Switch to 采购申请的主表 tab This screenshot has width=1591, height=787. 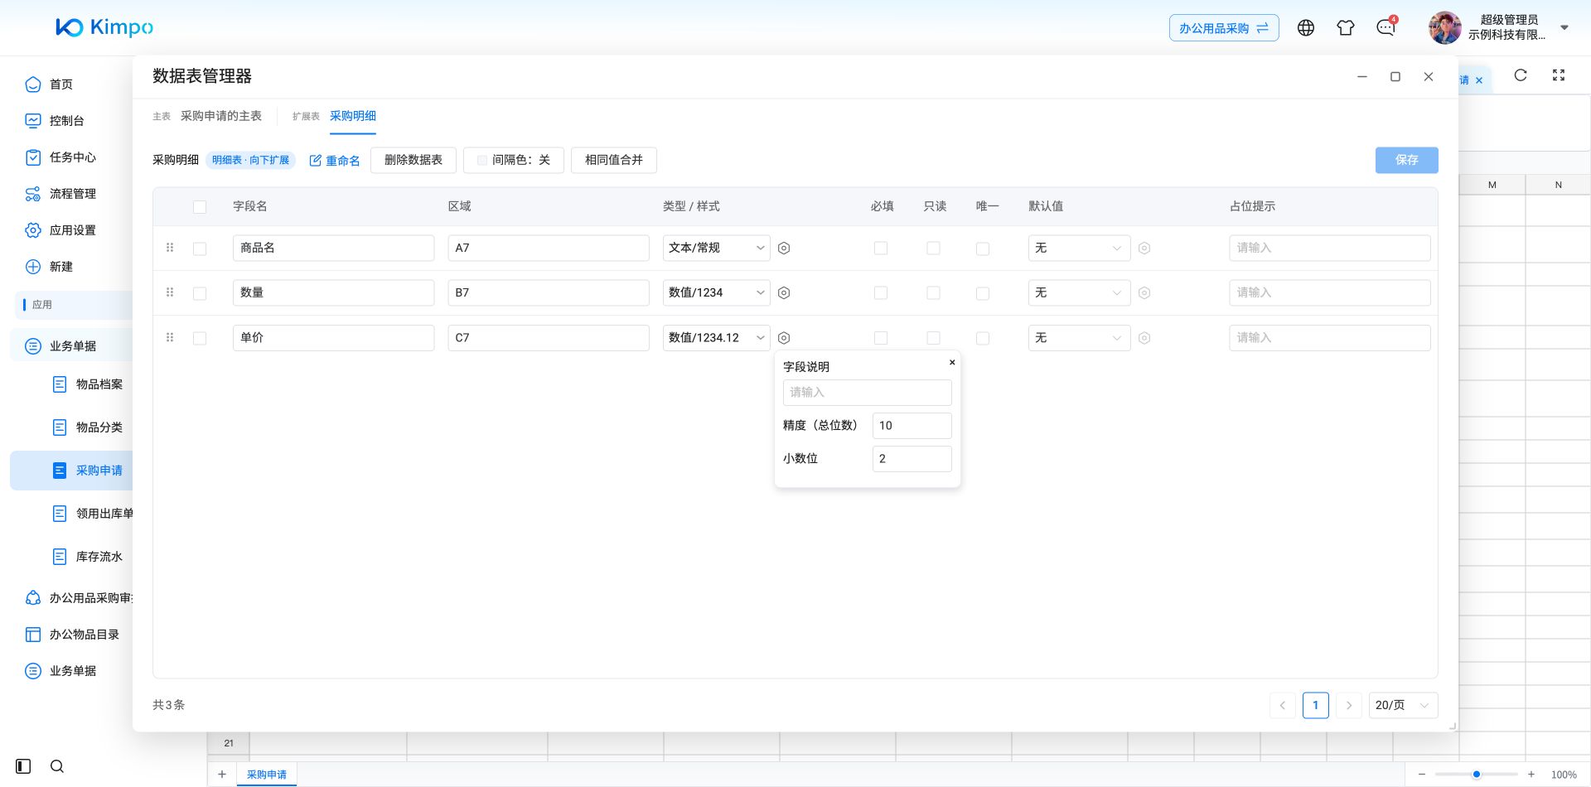[221, 116]
